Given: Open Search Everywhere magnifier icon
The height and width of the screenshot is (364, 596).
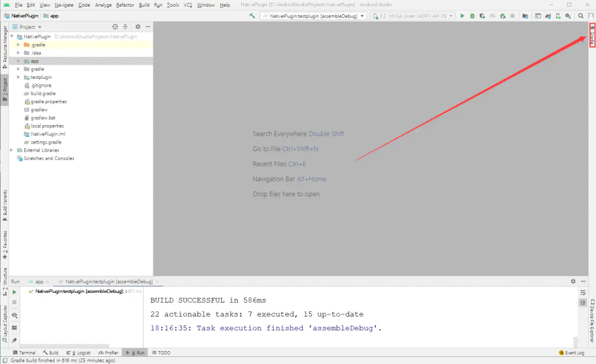Looking at the screenshot, I should [581, 16].
